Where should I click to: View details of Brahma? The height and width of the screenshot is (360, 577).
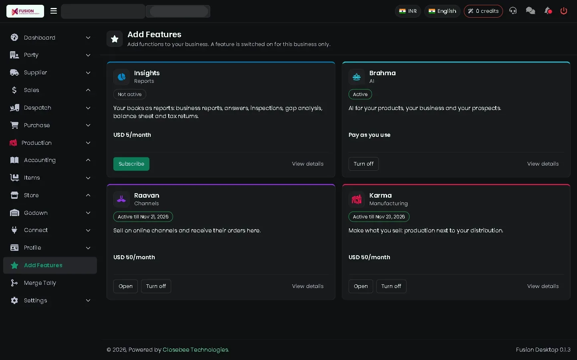pyautogui.click(x=543, y=164)
